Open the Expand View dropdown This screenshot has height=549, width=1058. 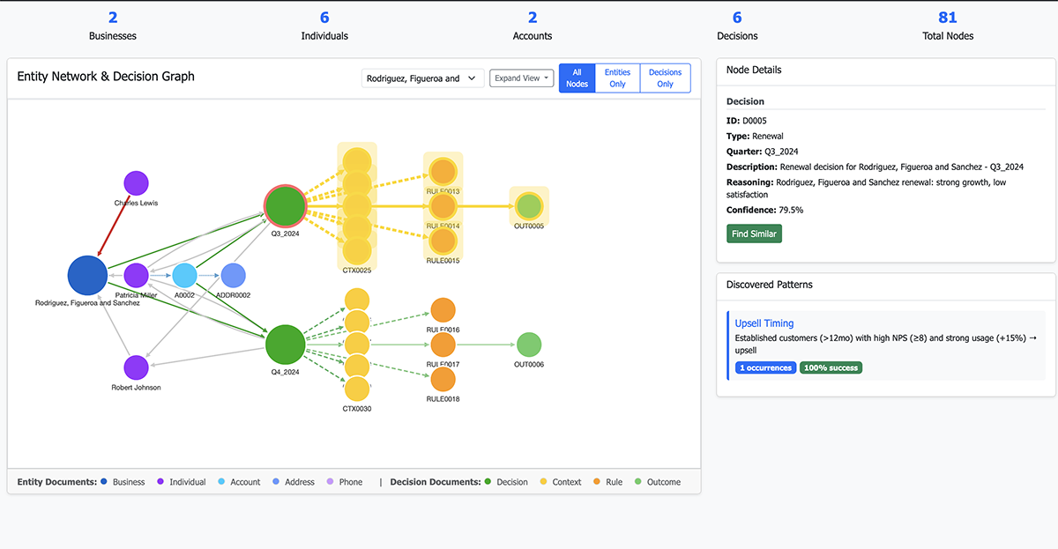(x=521, y=78)
